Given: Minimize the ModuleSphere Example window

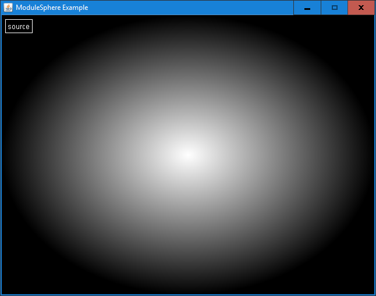Looking at the screenshot, I should [x=307, y=8].
